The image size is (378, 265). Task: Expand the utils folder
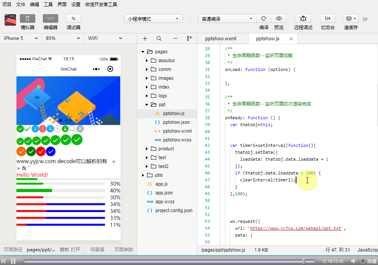click(143, 175)
